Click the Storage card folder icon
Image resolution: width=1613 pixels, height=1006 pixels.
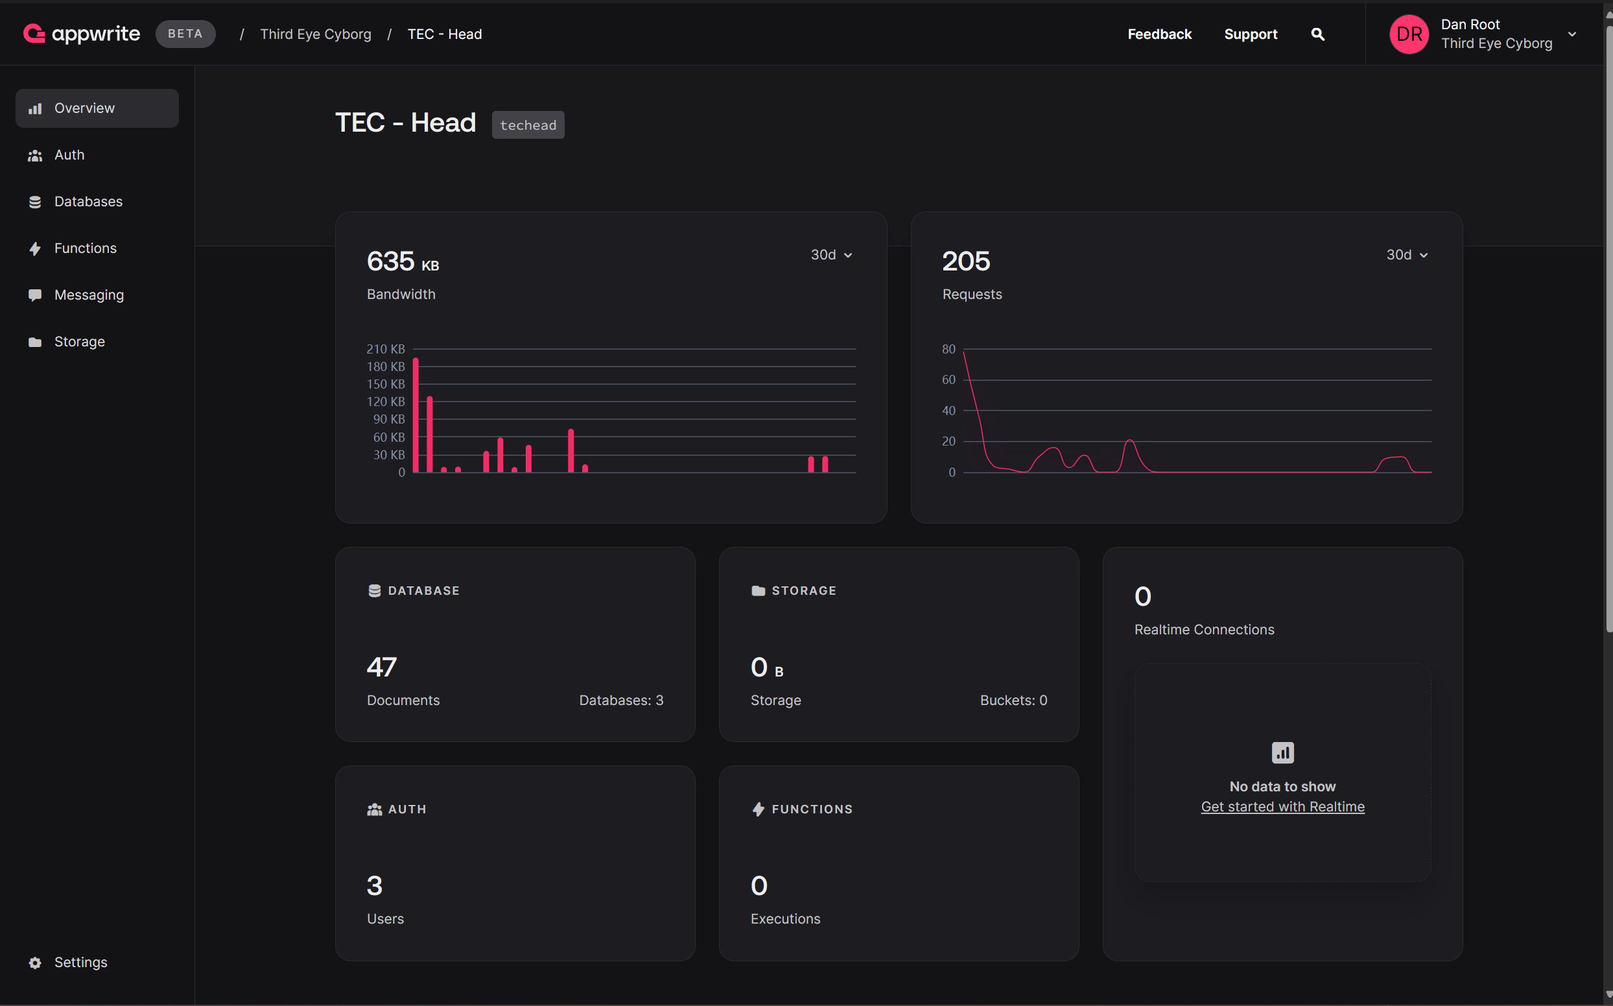pyautogui.click(x=758, y=591)
